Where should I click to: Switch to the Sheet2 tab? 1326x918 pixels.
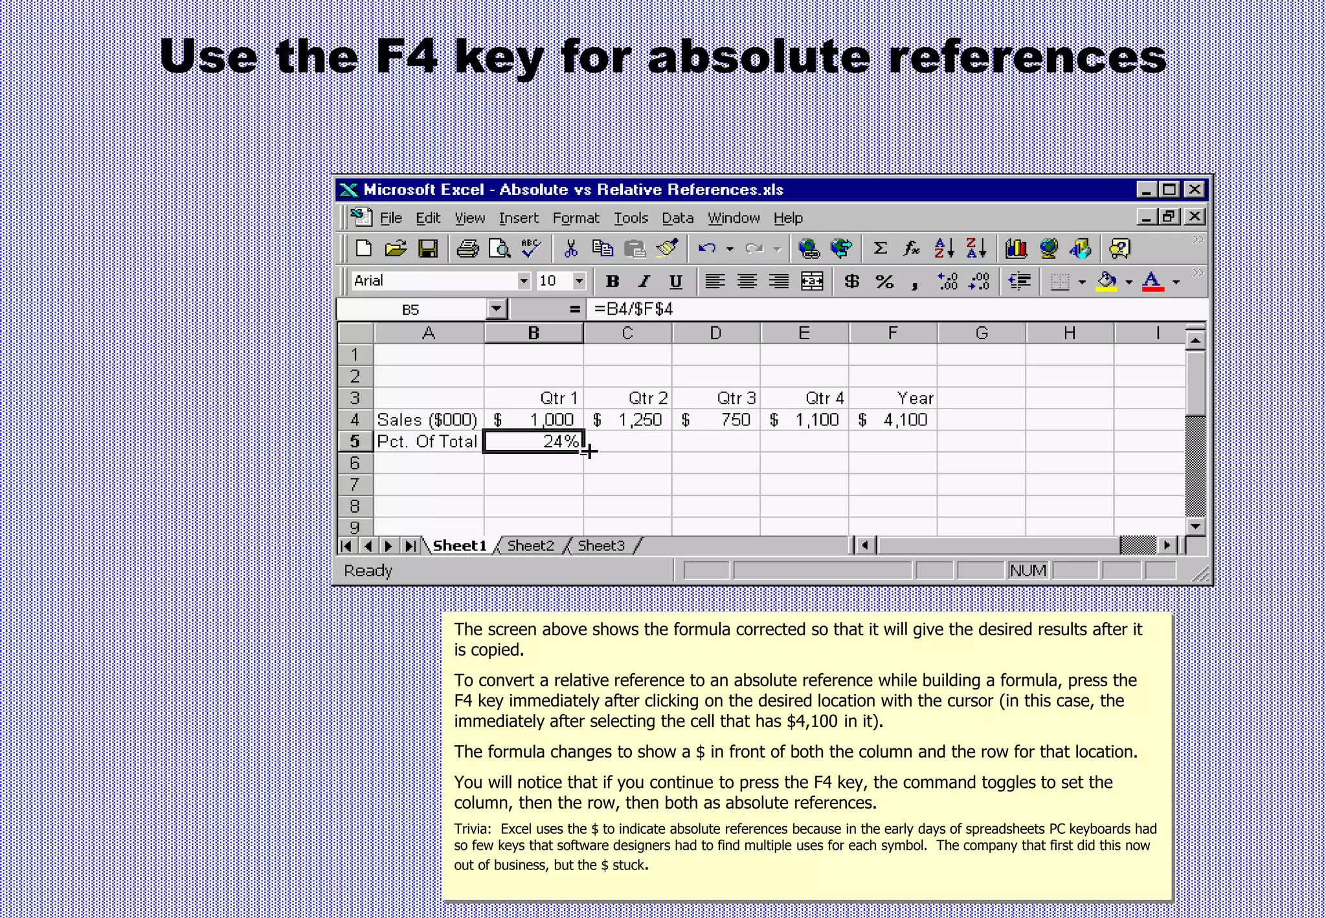click(x=530, y=546)
